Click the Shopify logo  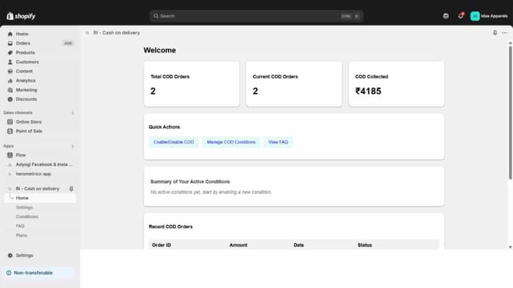tap(21, 16)
